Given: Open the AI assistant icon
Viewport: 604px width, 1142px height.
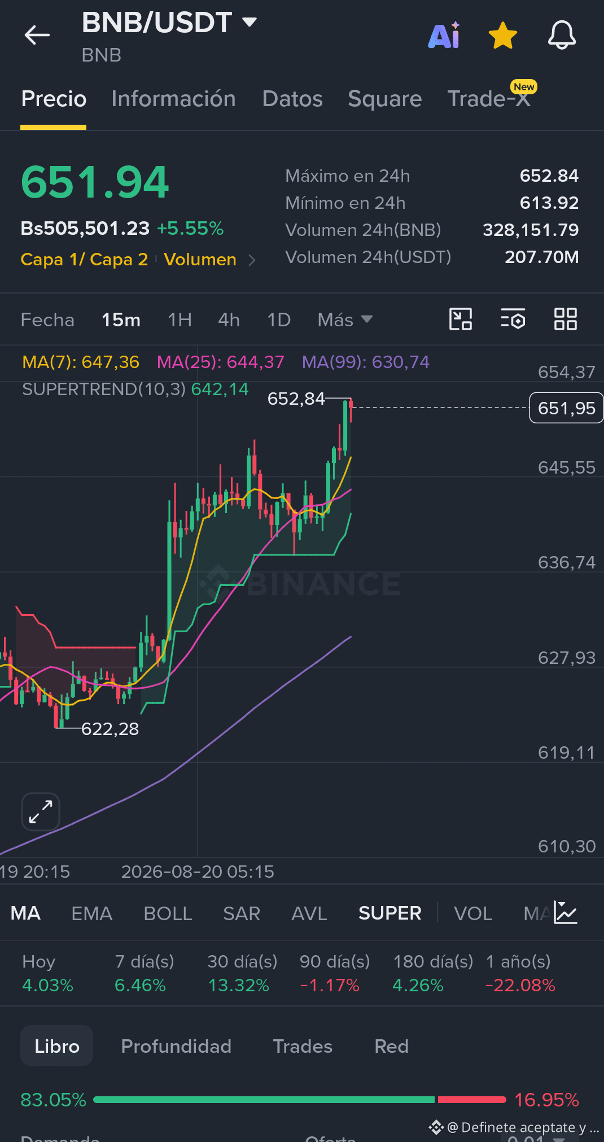Looking at the screenshot, I should coord(444,35).
